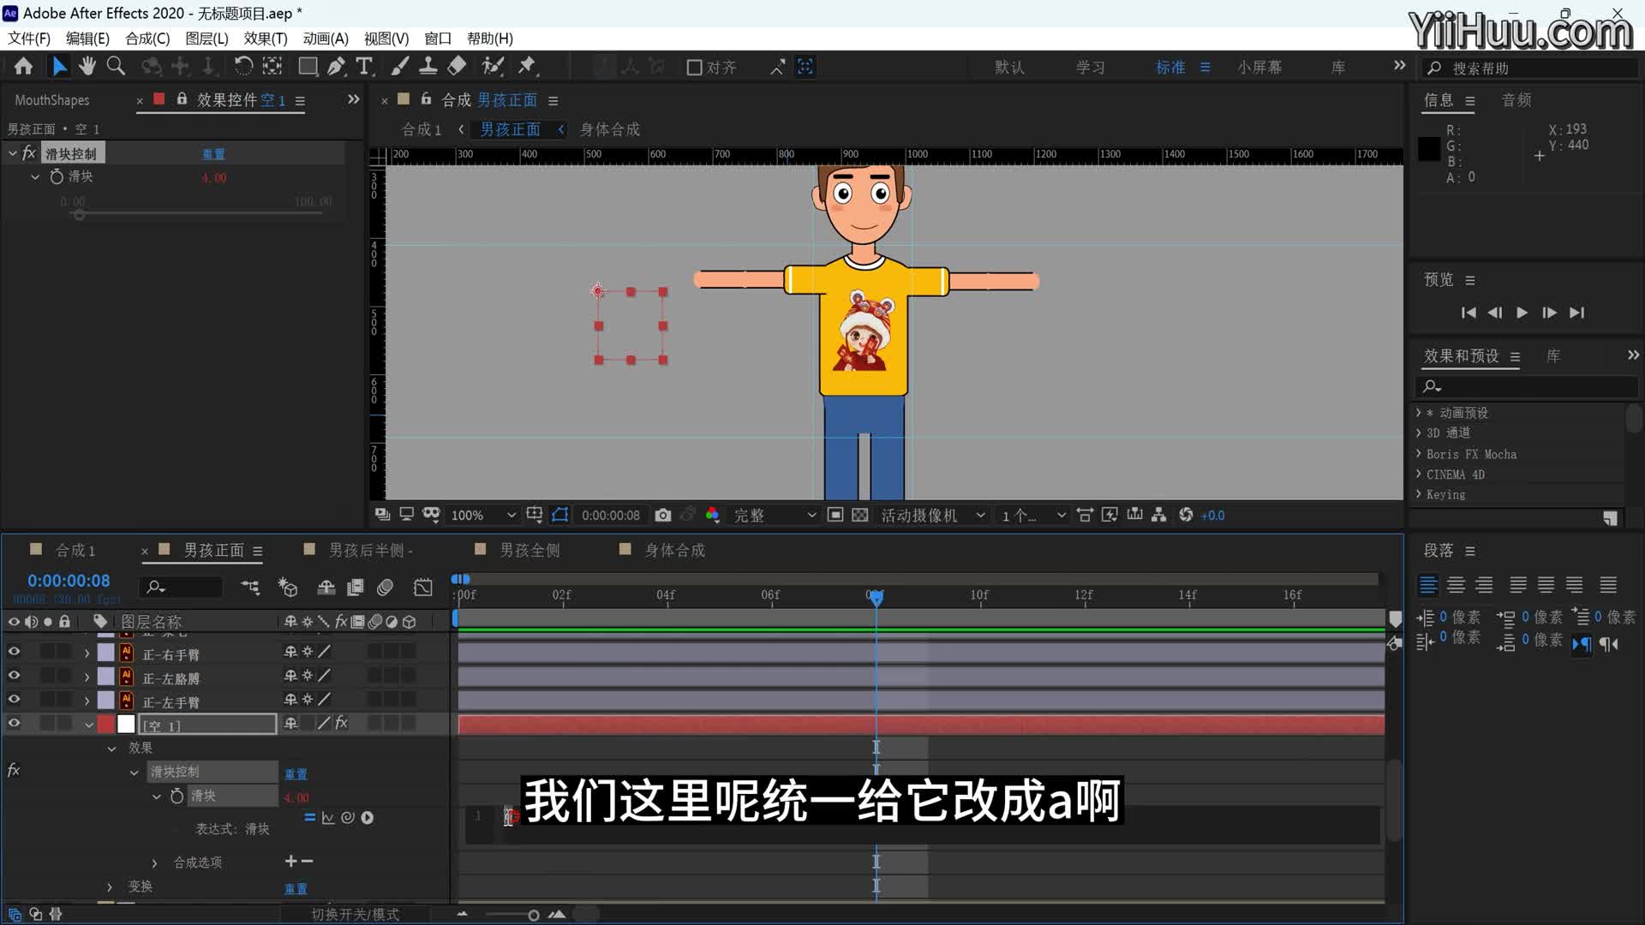Image resolution: width=1645 pixels, height=925 pixels.
Task: Hide the 正-左胳膊 layer
Action: 14,677
